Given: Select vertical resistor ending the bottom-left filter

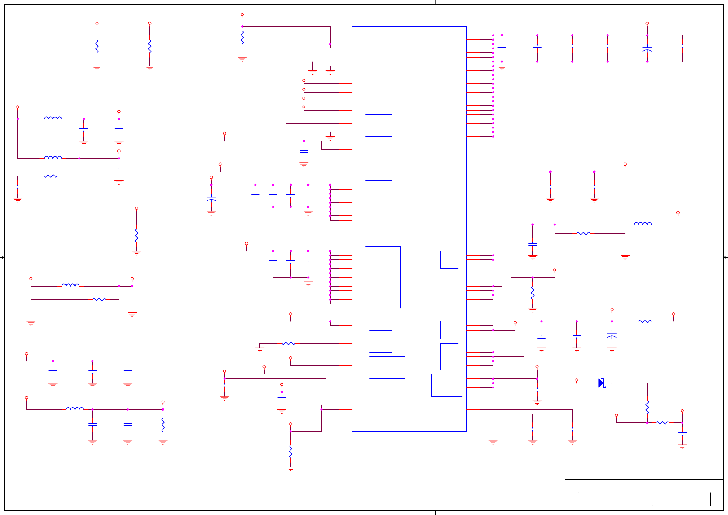Looking at the screenshot, I should 163,425.
